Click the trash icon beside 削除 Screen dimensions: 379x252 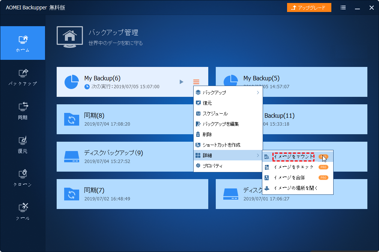[198, 134]
